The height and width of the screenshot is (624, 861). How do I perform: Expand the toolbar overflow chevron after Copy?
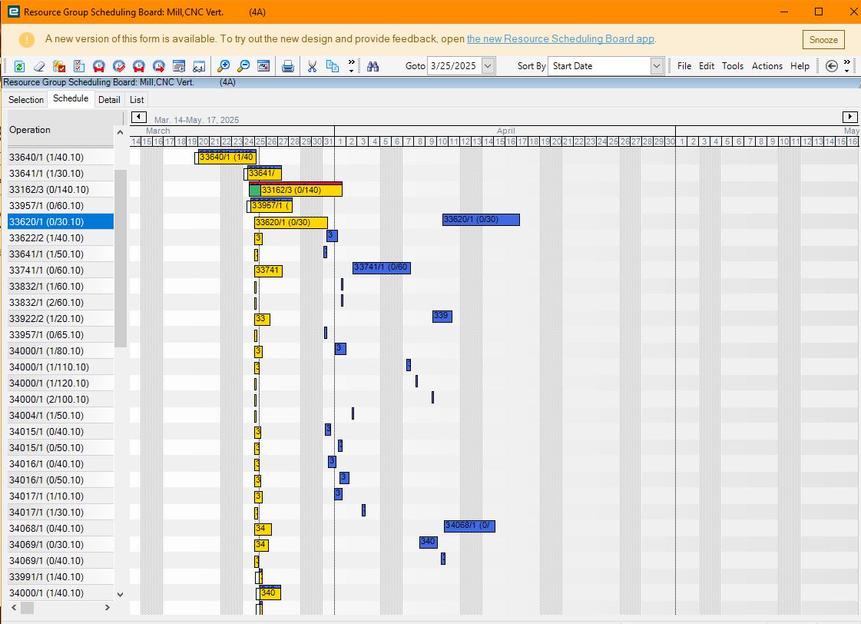[352, 66]
